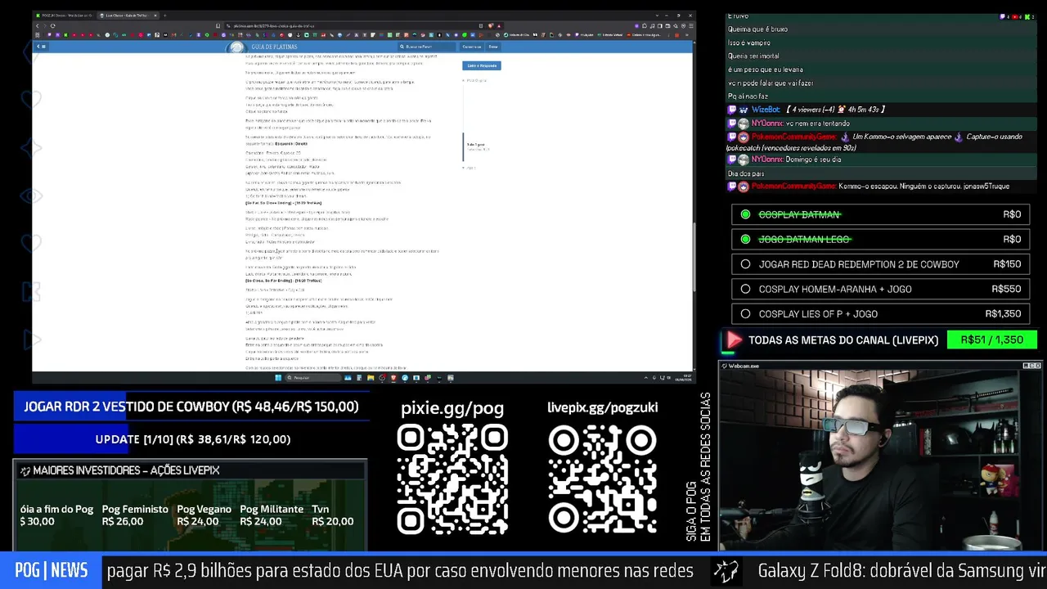Open a new browser tab
Viewport: 1047px width, 589px height.
[164, 16]
